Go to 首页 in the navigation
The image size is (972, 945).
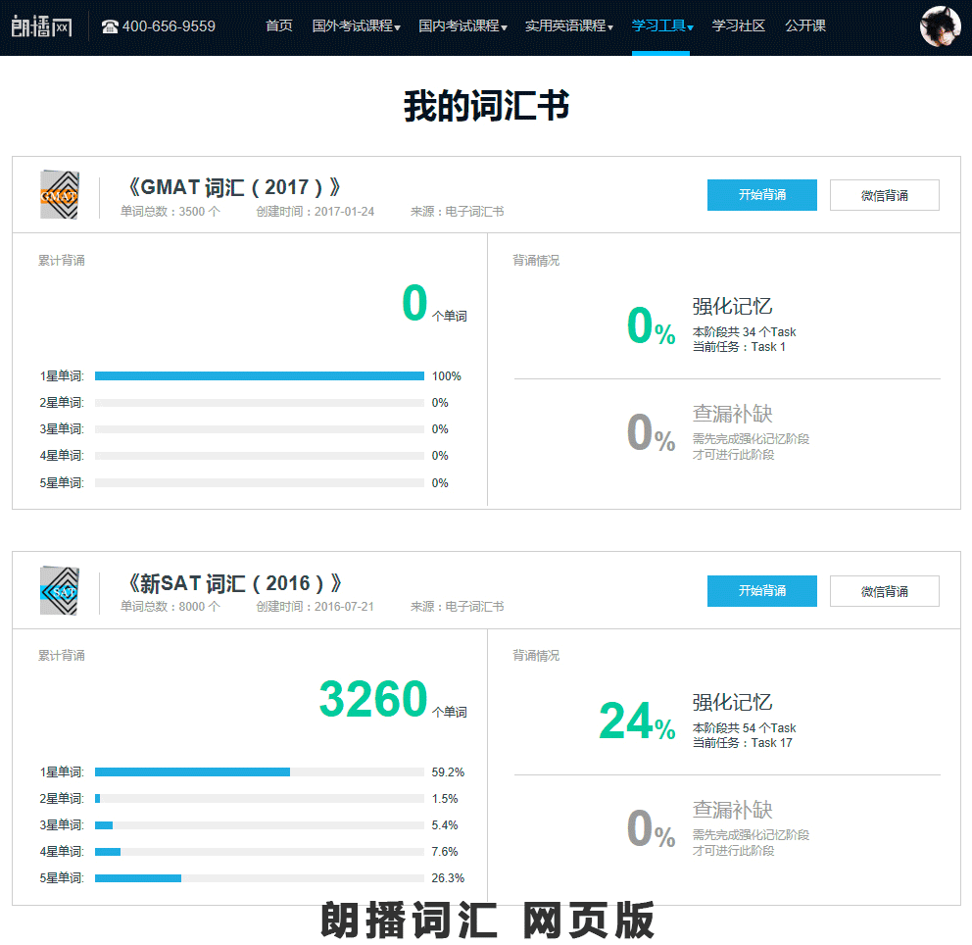tap(279, 26)
